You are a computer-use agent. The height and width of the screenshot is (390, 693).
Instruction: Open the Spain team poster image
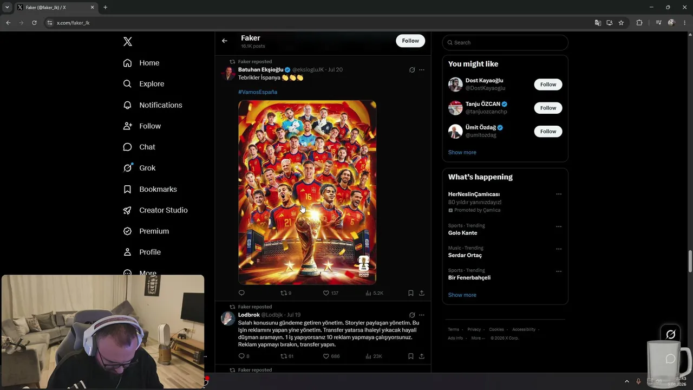307,192
